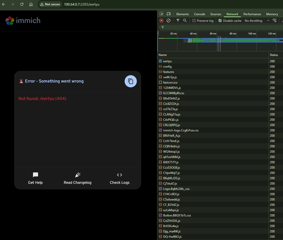The height and width of the screenshot is (240, 283).
Task: Click the Not found: /eertyu (404) error text
Action: click(42, 99)
